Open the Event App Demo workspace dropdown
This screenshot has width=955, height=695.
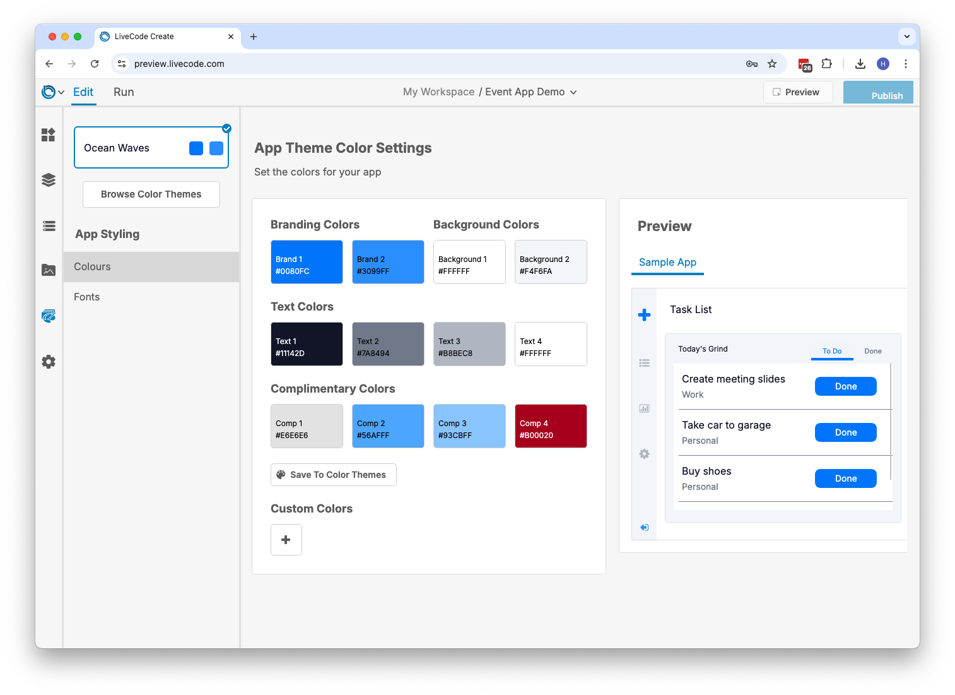point(573,92)
